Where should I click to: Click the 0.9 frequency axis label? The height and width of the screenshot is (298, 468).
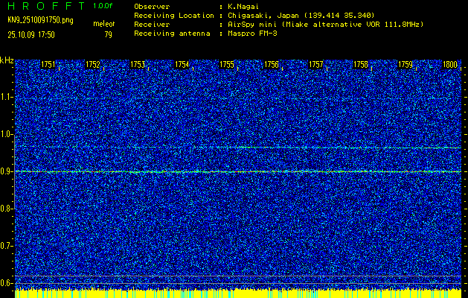pos(7,171)
